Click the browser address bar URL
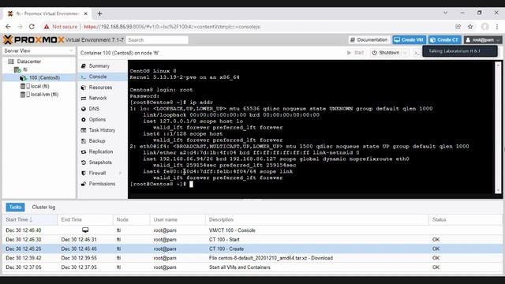The image size is (505, 284). pos(172,27)
